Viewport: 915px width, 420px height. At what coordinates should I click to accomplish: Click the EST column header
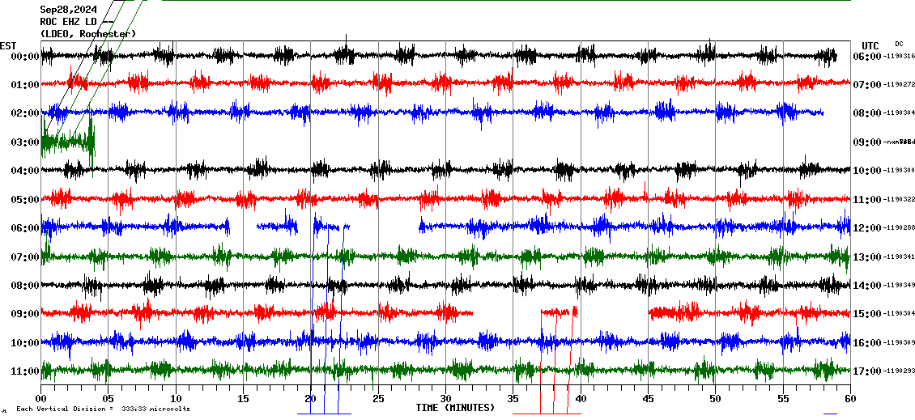click(x=8, y=45)
